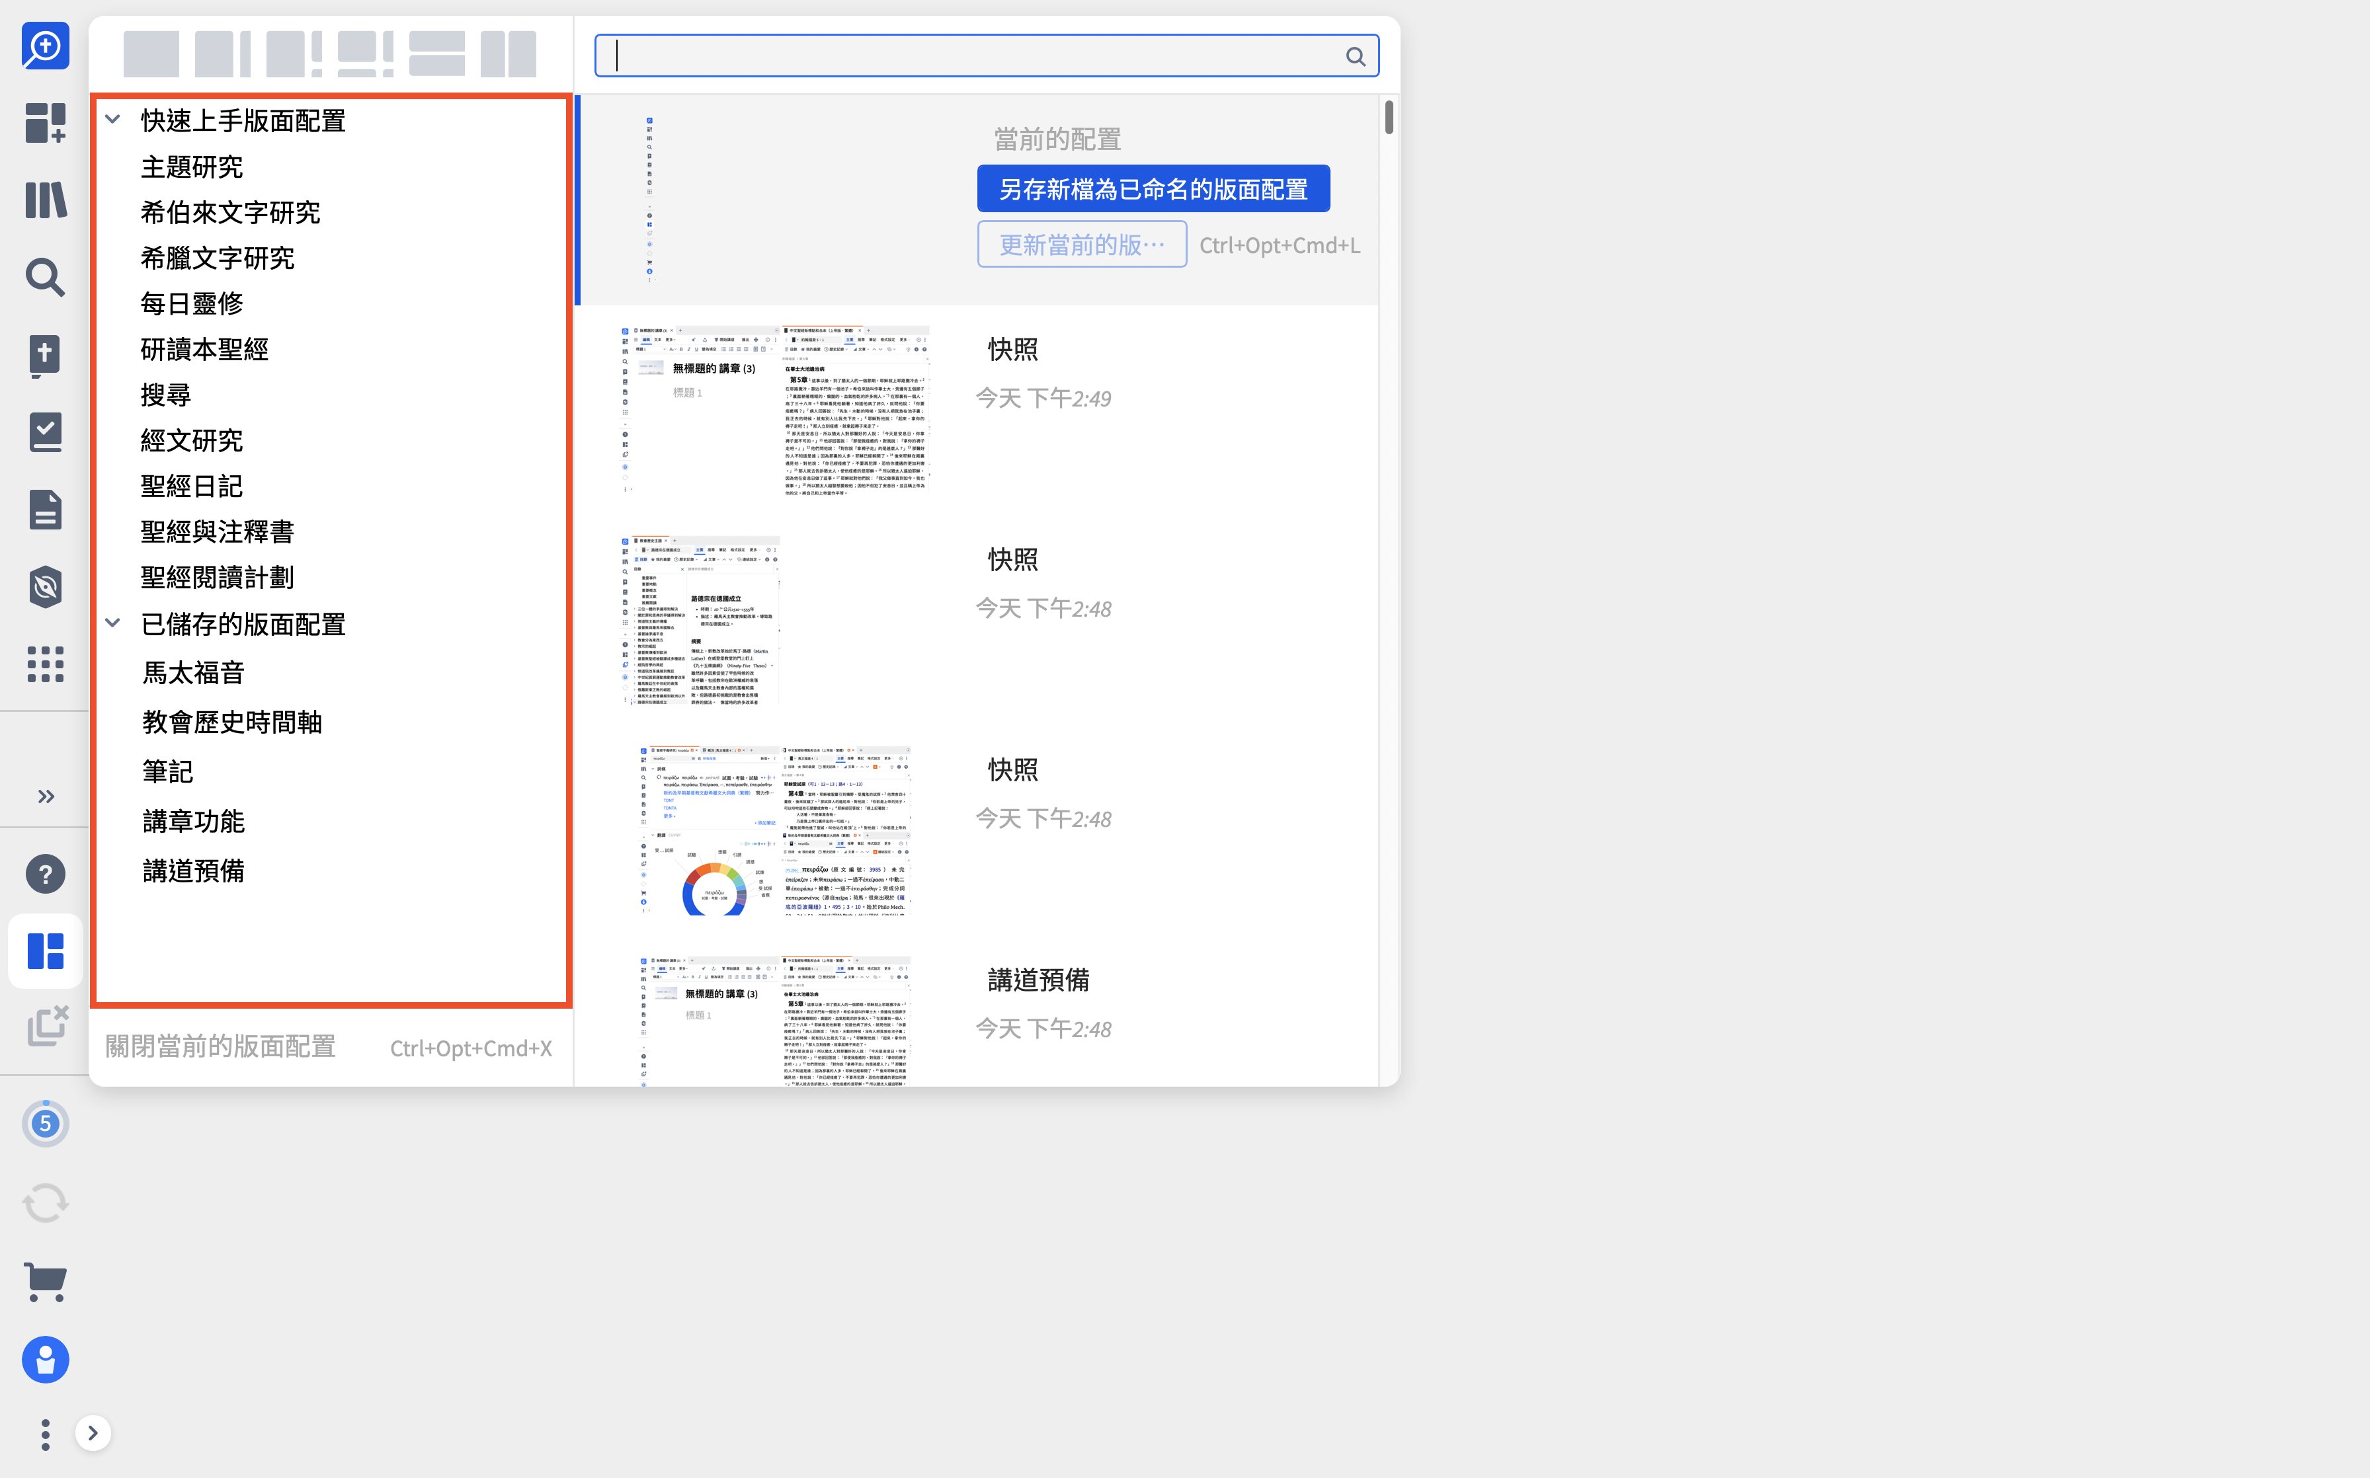This screenshot has width=2370, height=1478.
Task: Open saved layout 筆記
Action: tap(167, 772)
